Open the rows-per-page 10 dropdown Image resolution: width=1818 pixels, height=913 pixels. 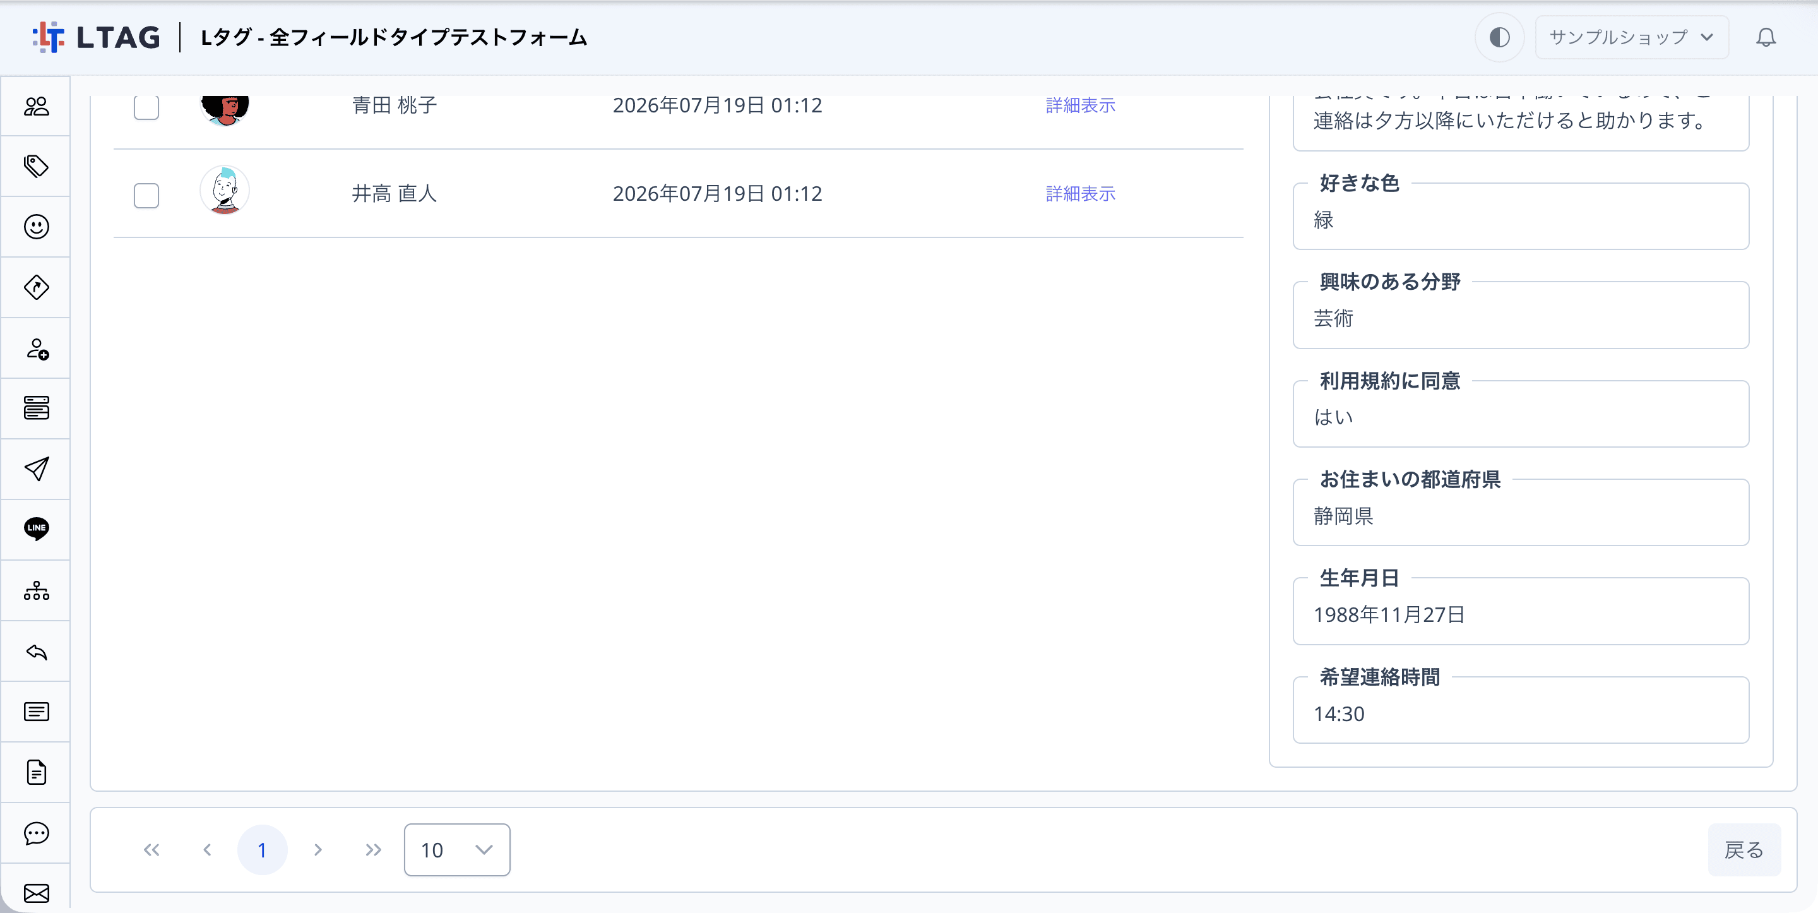(456, 849)
